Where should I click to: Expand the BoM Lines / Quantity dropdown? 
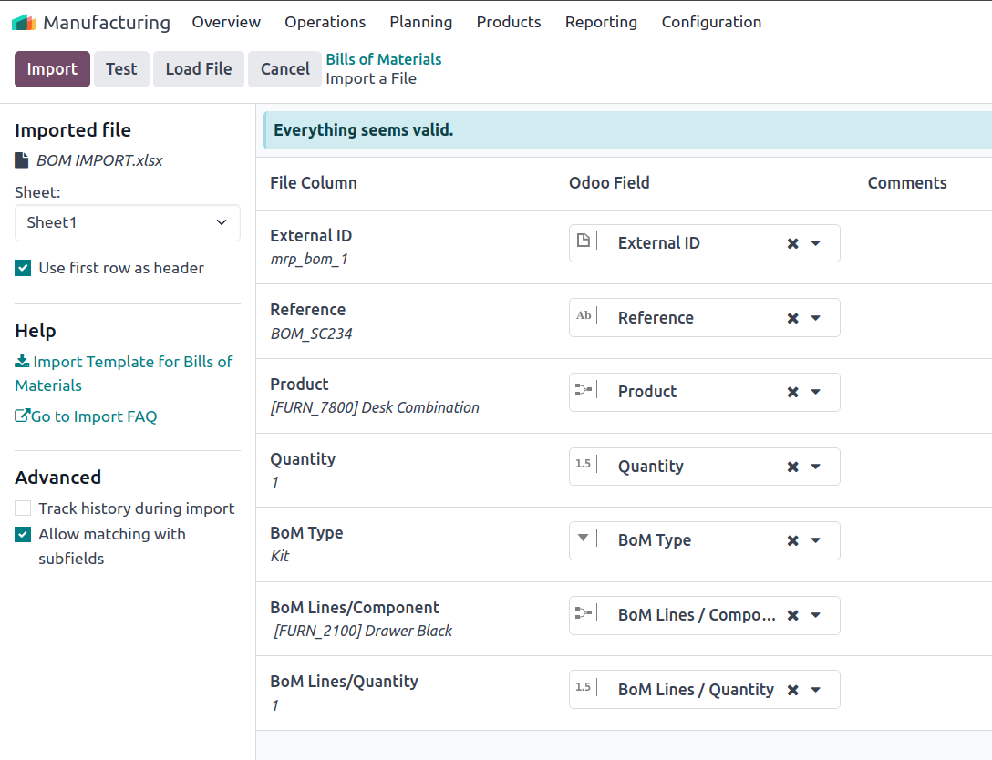[815, 690]
